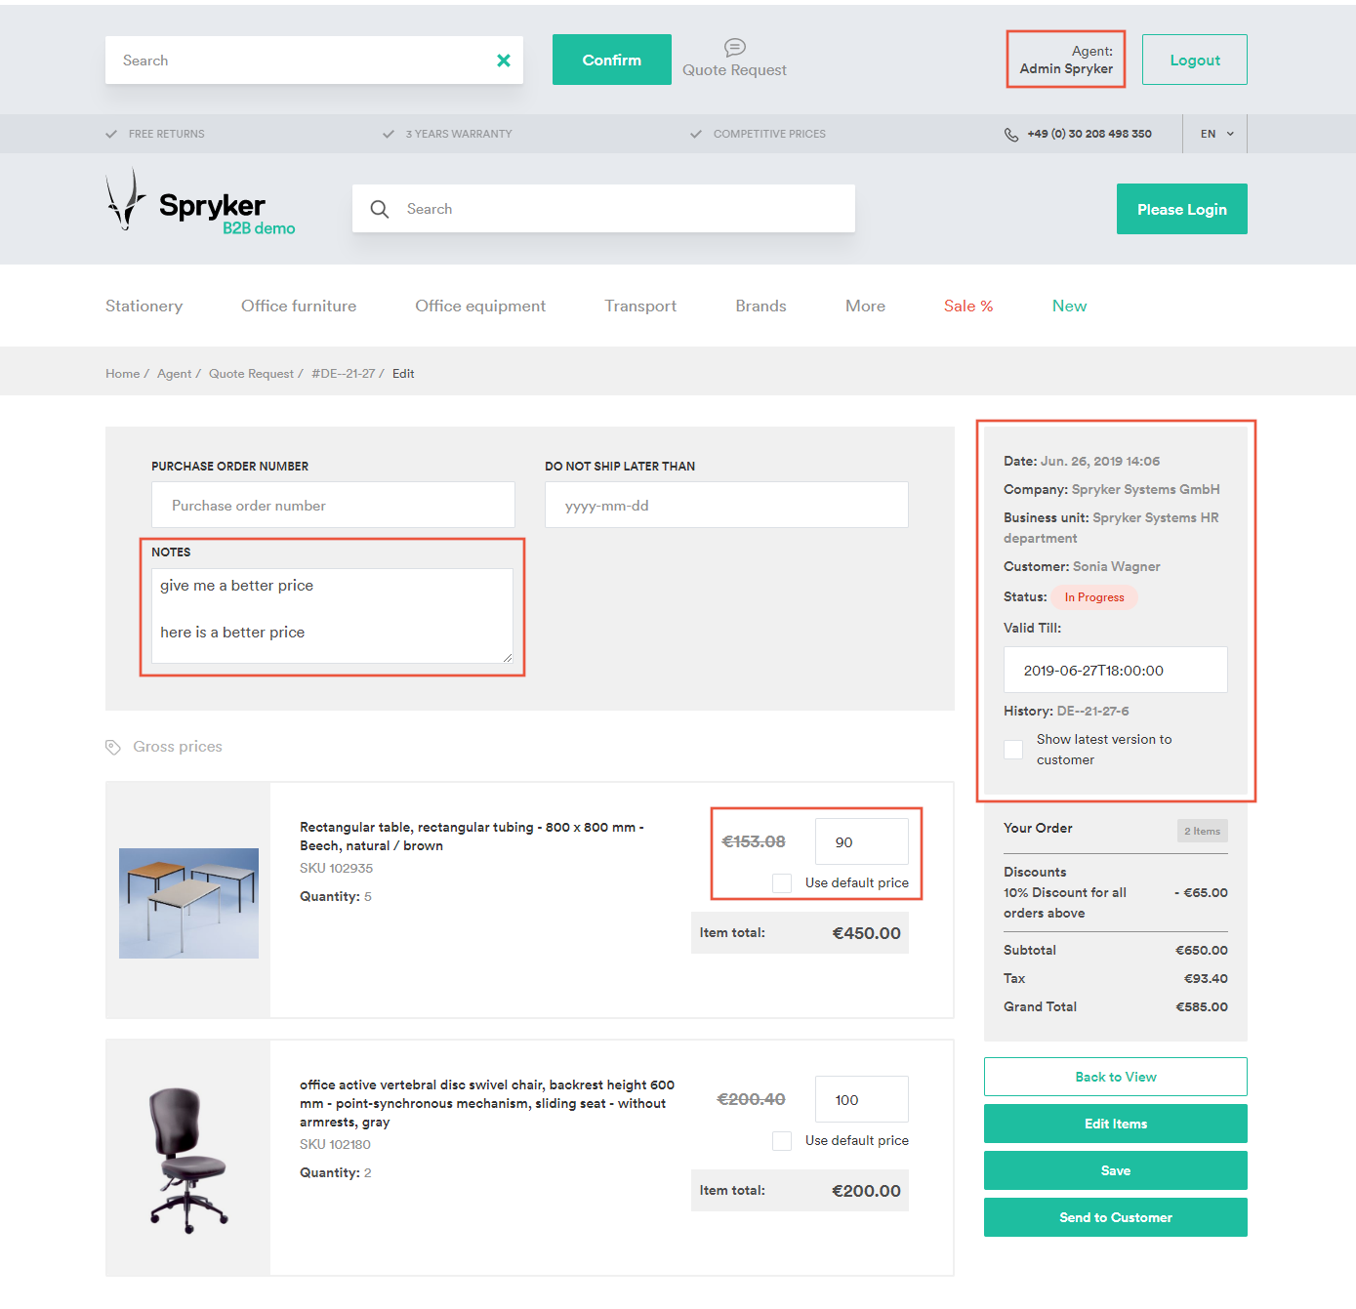Click the Valid Till date field
The image size is (1356, 1309).
(1116, 670)
